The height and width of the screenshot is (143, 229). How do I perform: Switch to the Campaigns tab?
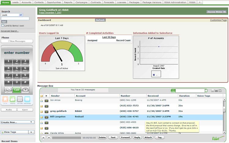tap(82, 2)
